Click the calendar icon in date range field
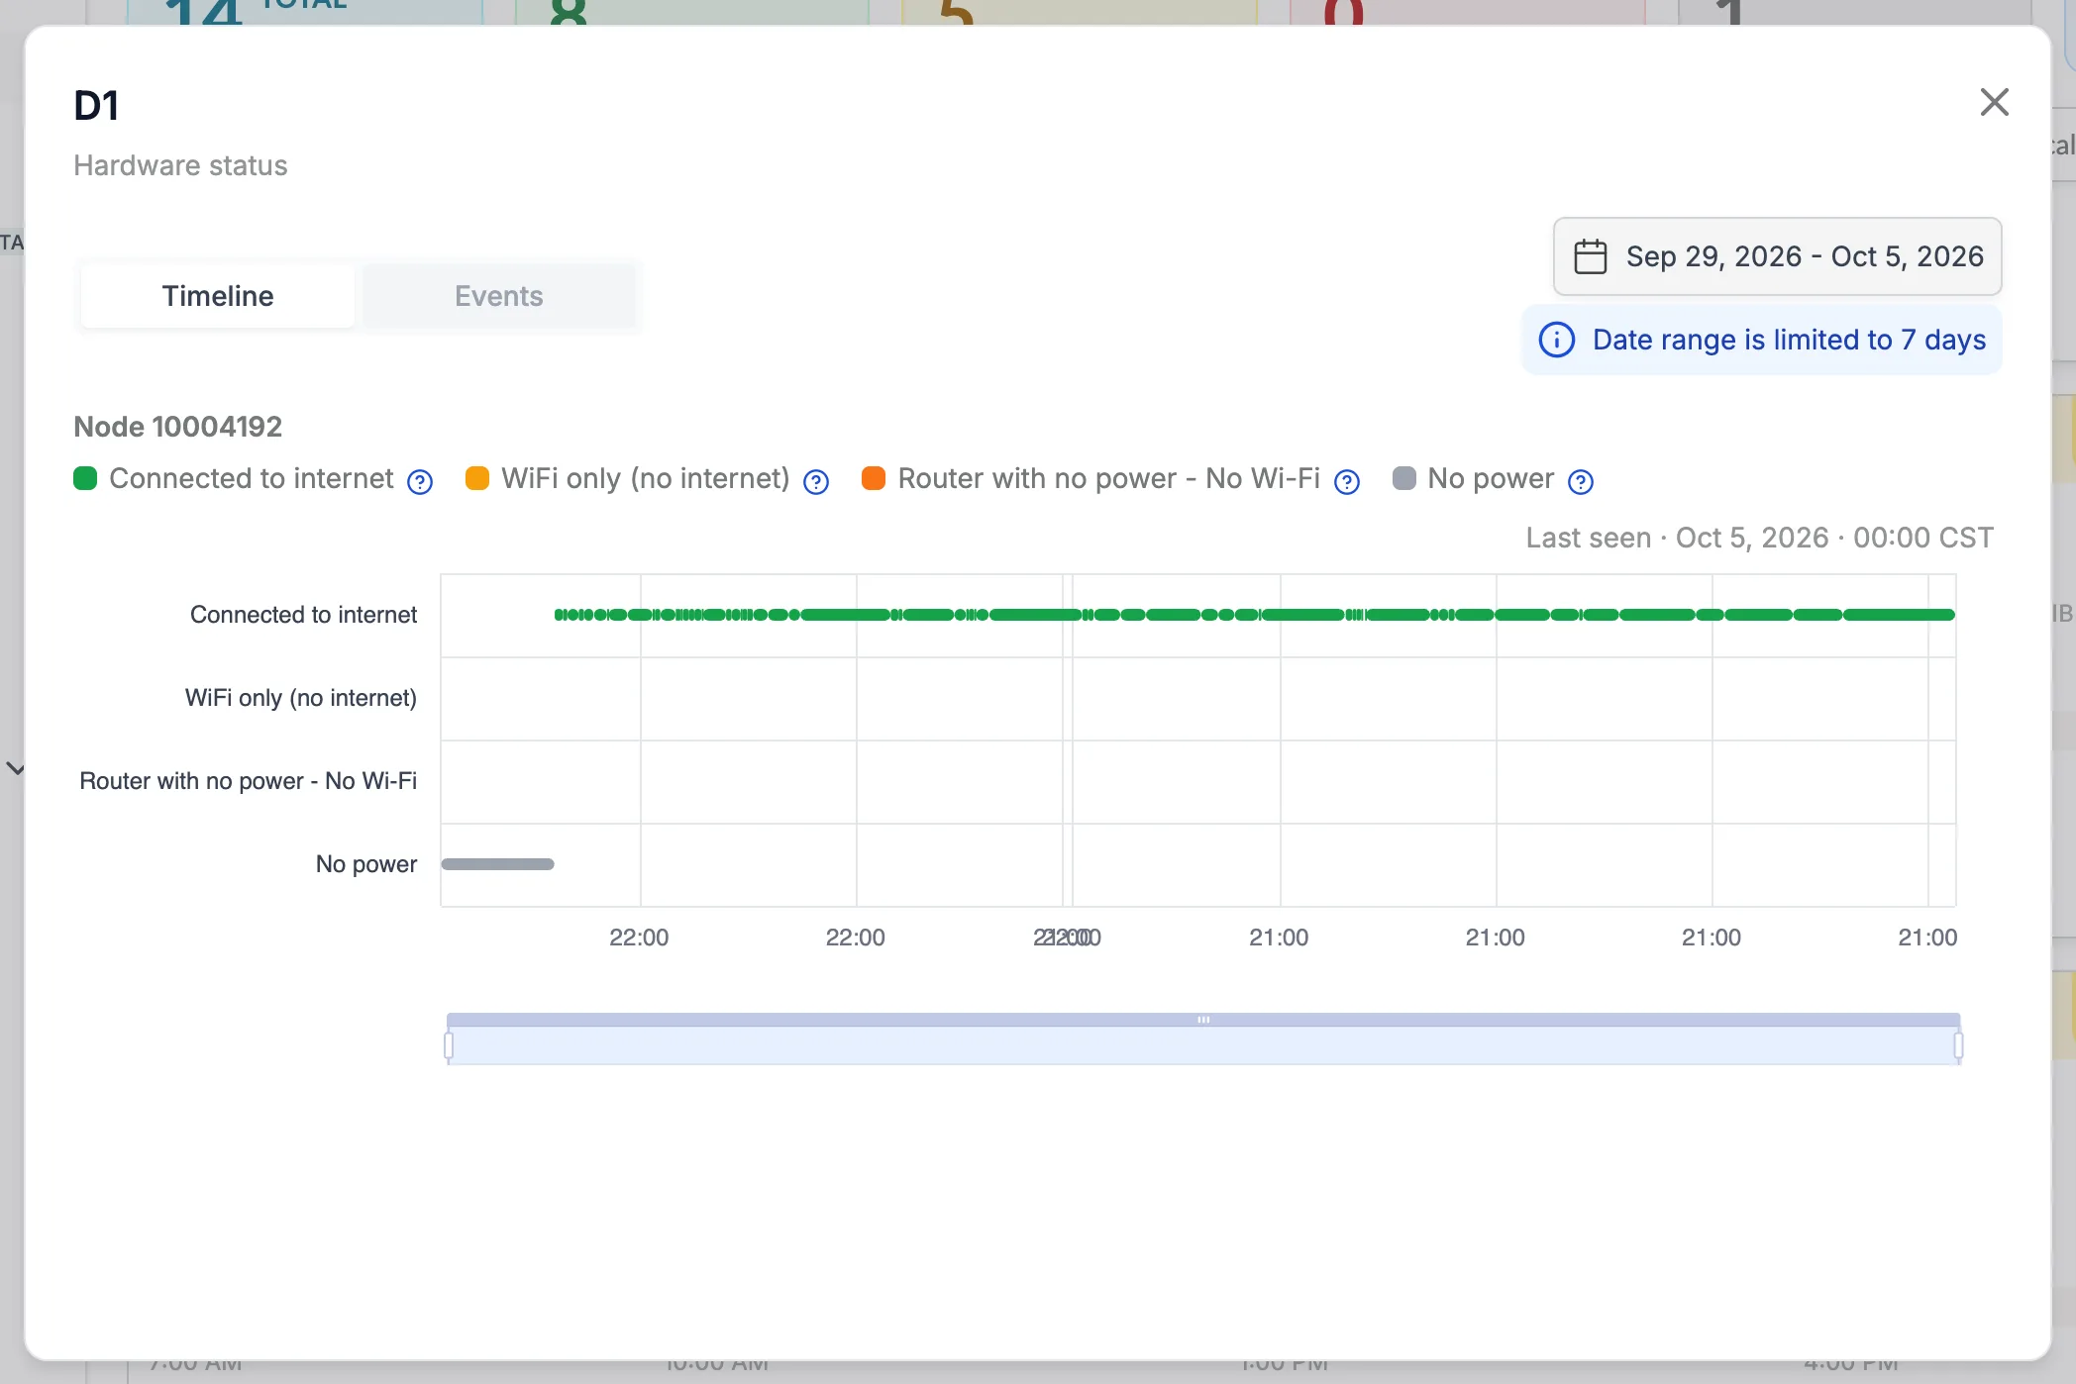Screen dimensions: 2076x1384 pos(1591,256)
